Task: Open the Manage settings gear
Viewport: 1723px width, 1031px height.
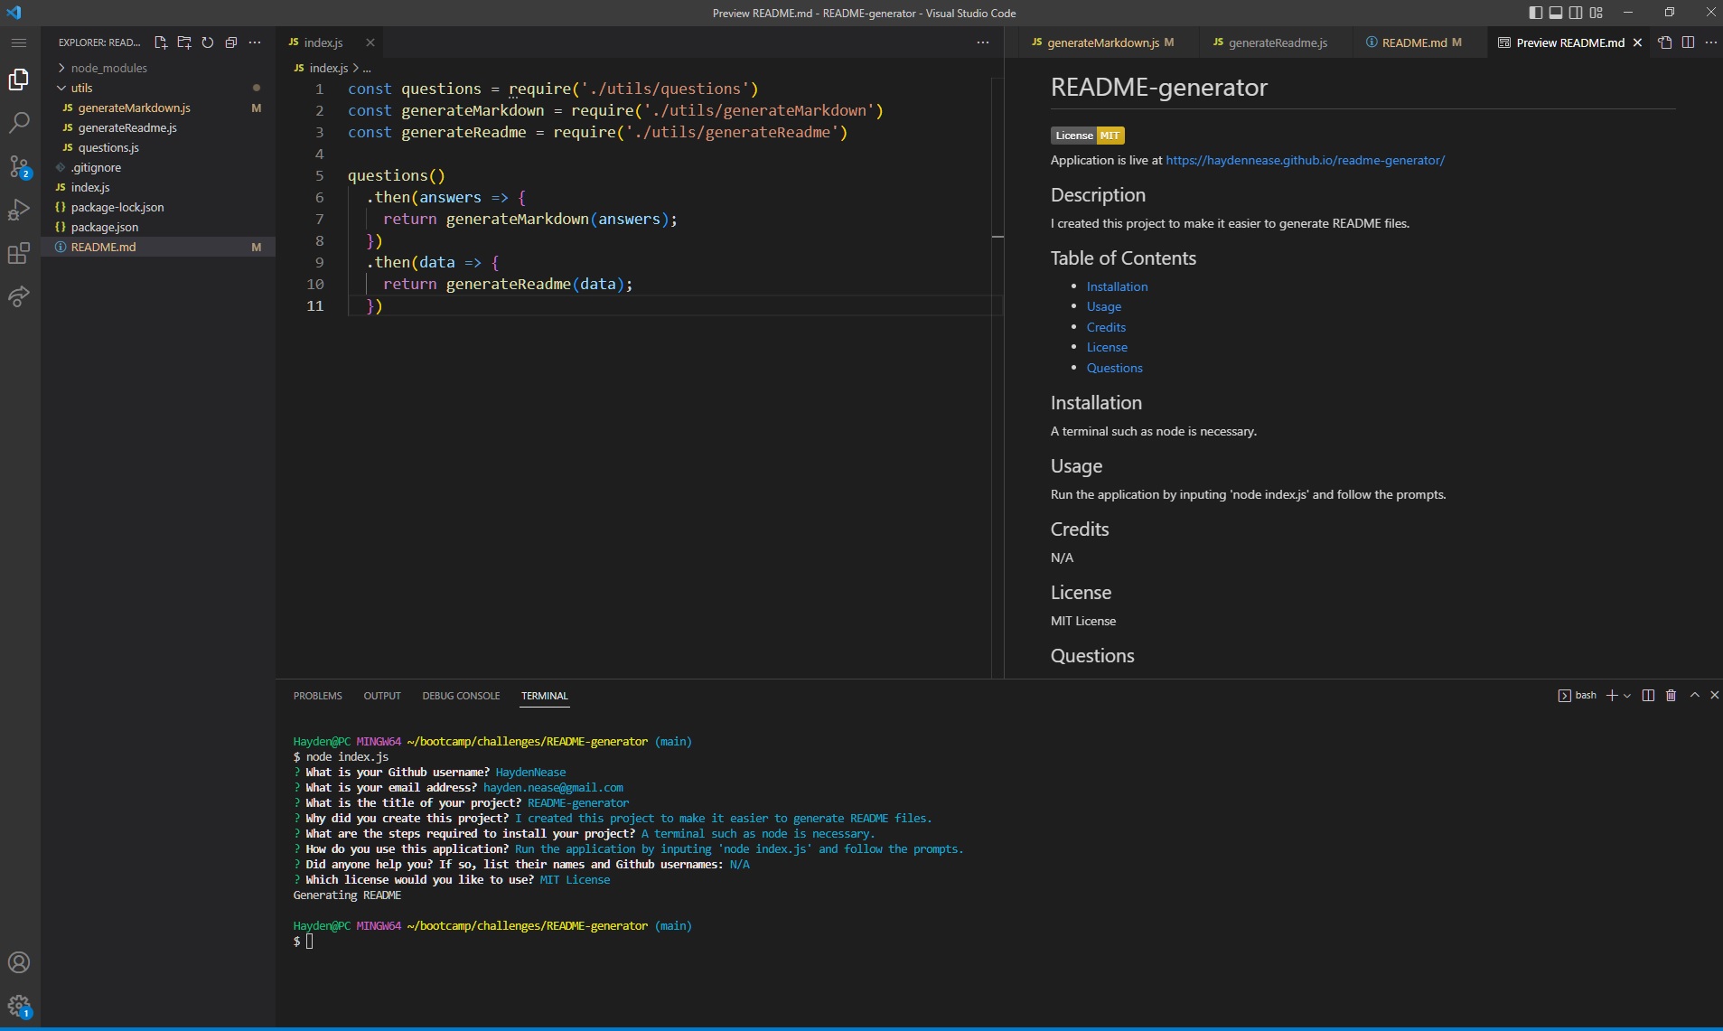Action: [x=19, y=1007]
